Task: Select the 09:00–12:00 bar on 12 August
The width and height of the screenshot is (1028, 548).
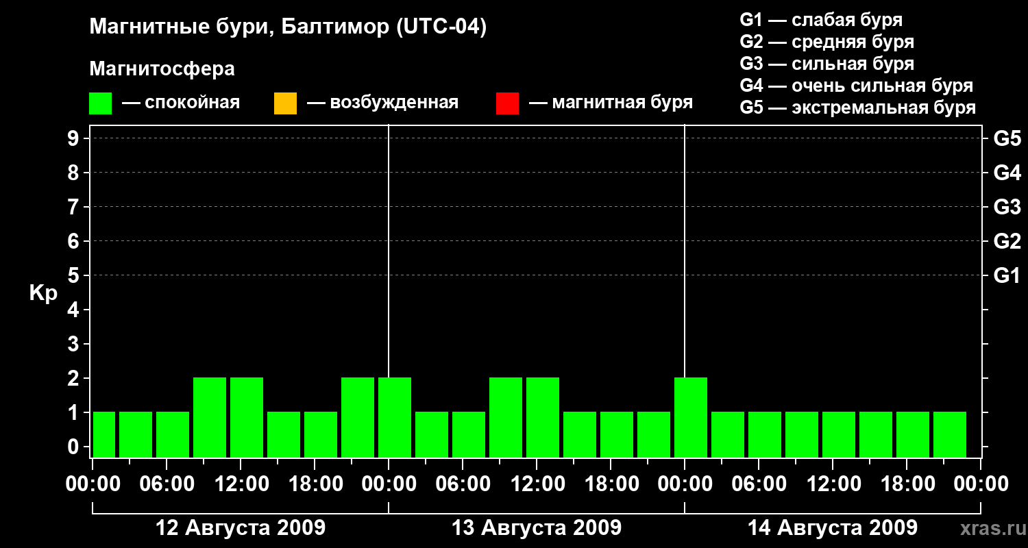Action: point(210,417)
